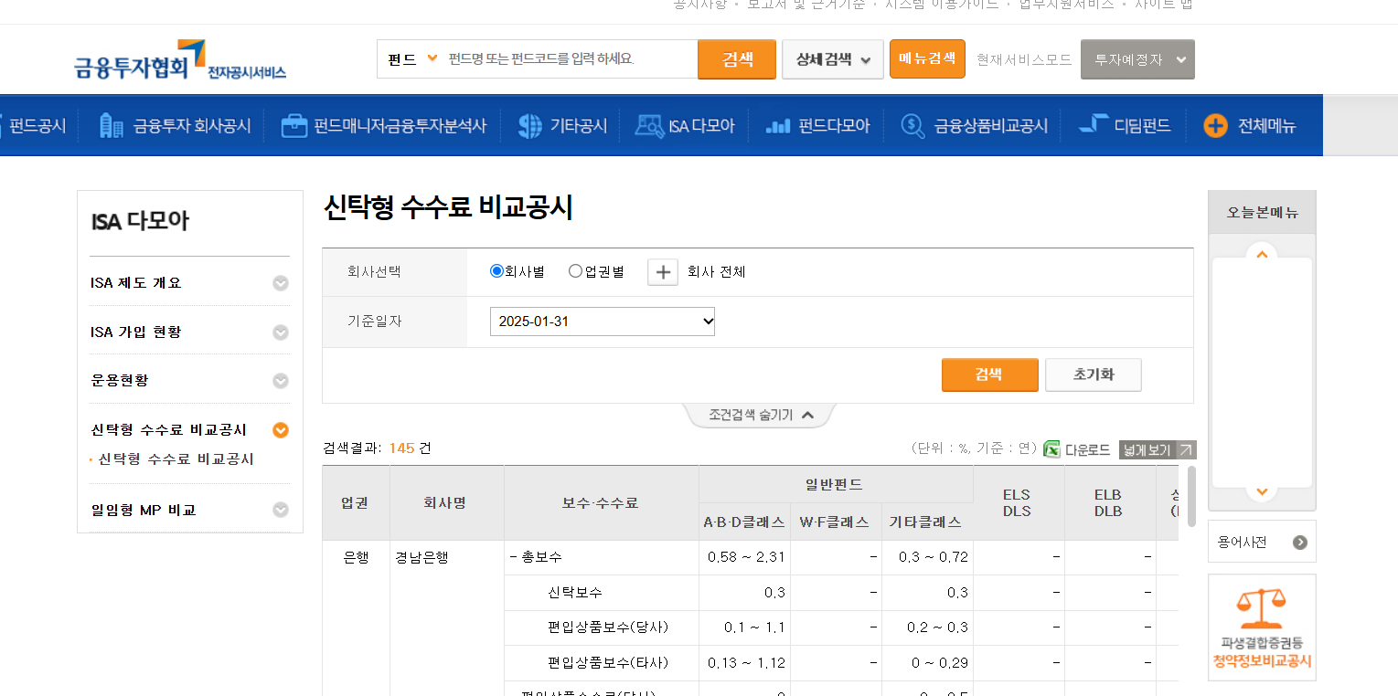Select the 회사별 radio button
This screenshot has height=696, width=1398.
tap(497, 271)
